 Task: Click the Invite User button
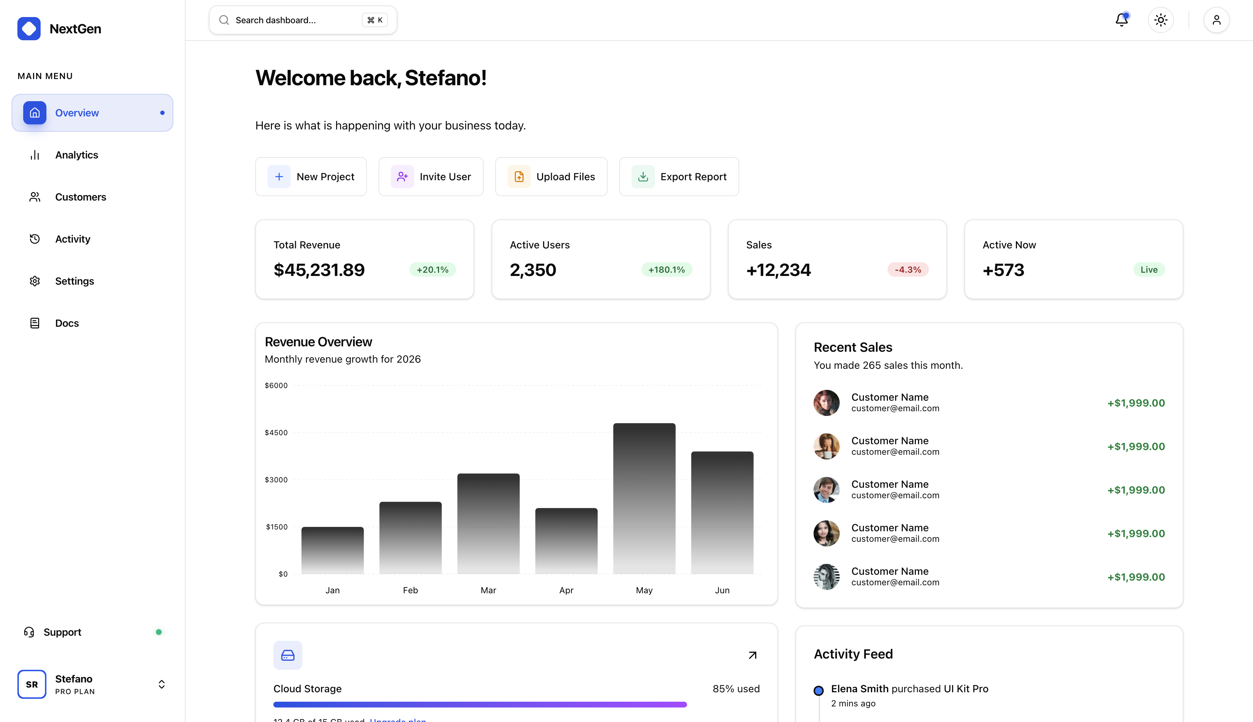coord(431,177)
